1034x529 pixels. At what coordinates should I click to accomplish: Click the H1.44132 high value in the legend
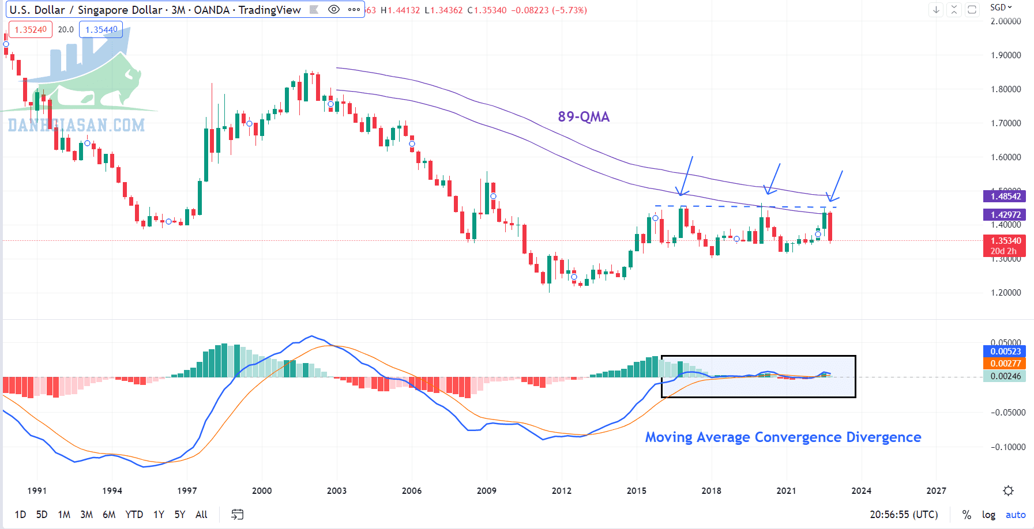400,10
